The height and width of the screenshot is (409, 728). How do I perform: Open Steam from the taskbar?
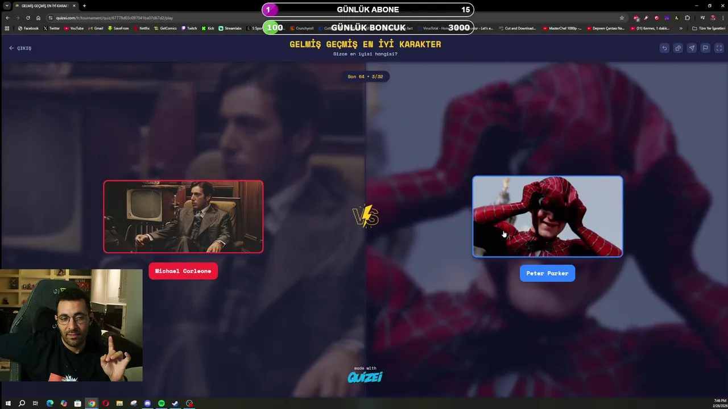point(175,403)
